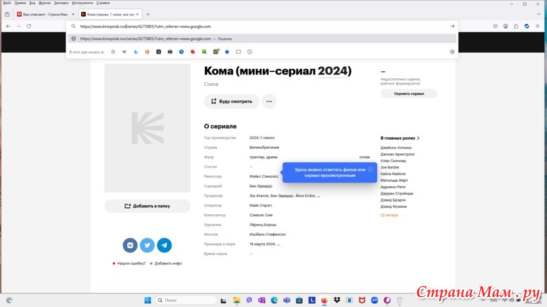Open operator Майк Спрэгг
Image resolution: width=547 pixels, height=307 pixels.
click(x=261, y=205)
